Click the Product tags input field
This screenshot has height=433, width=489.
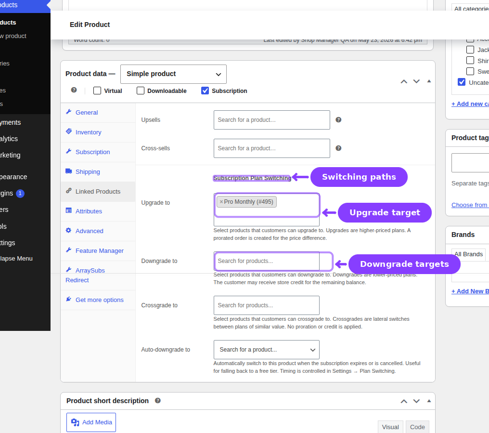[470, 163]
